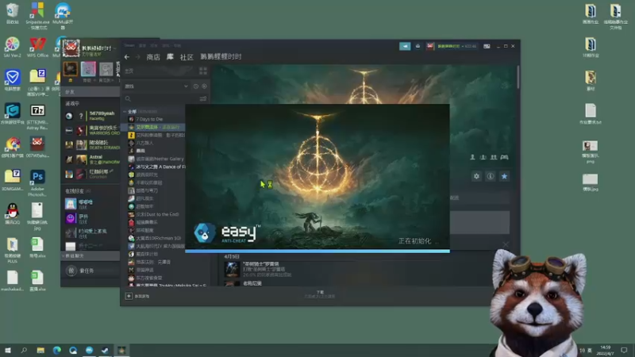635x357 pixels.
Task: Open advanced filter settings icon beside search
Action: [x=203, y=98]
